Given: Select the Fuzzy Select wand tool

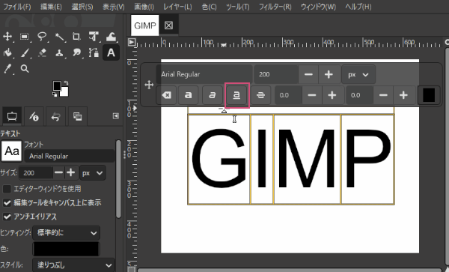Looking at the screenshot, I should click(x=60, y=37).
